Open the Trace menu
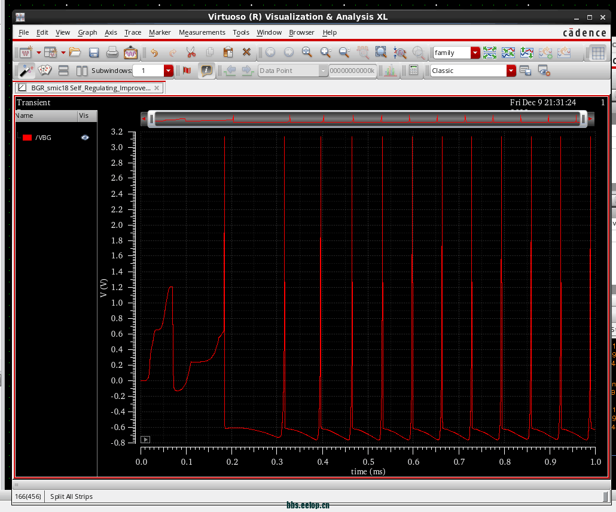The image size is (616, 512). pyautogui.click(x=133, y=32)
